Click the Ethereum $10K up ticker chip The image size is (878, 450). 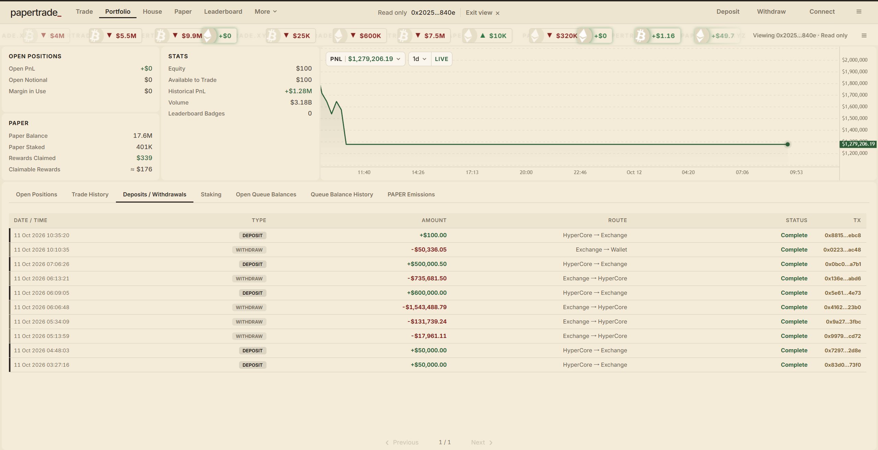[487, 36]
